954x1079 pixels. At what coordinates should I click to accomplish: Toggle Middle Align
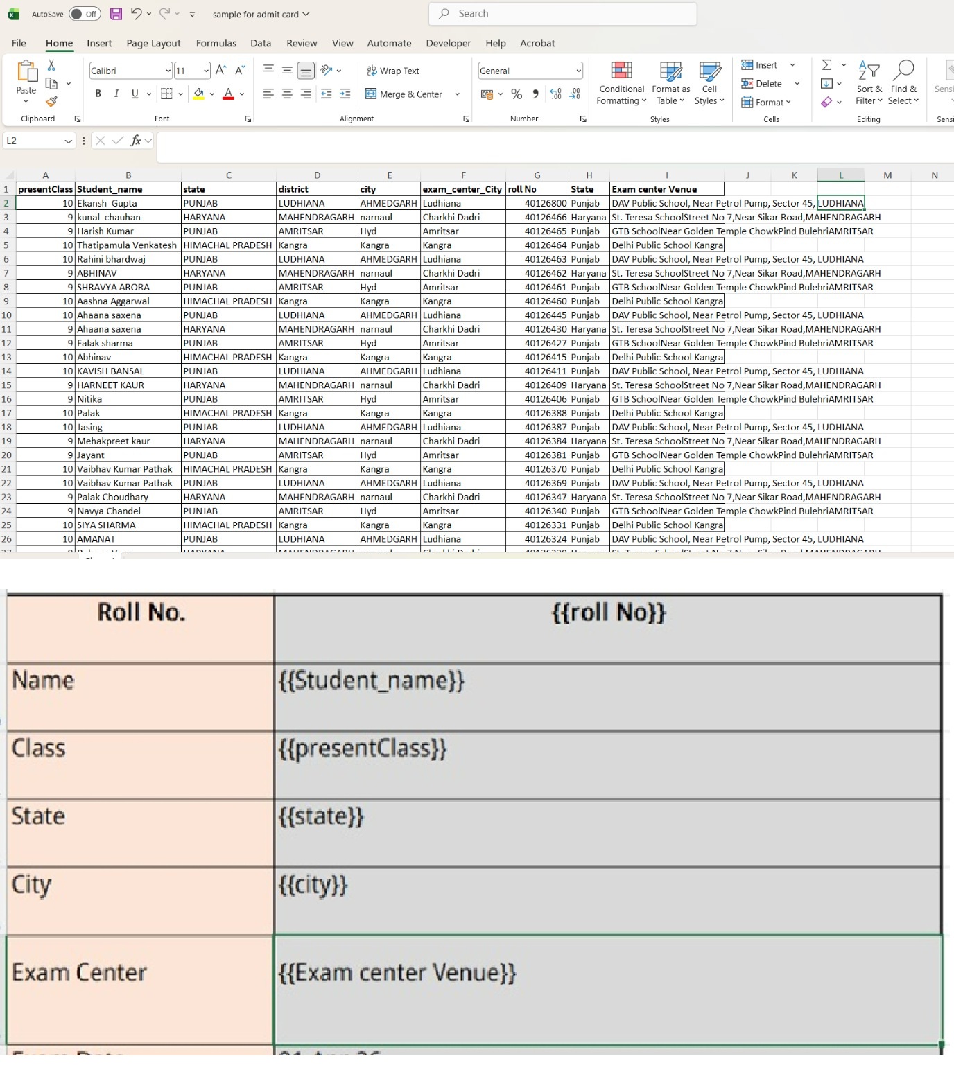click(x=287, y=69)
